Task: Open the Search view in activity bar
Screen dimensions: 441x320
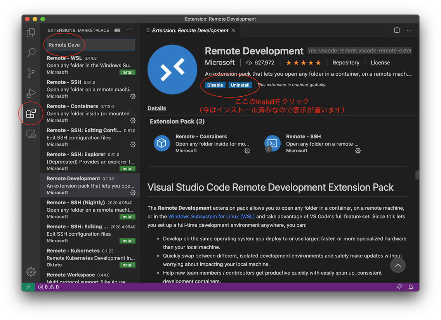Action: click(31, 53)
